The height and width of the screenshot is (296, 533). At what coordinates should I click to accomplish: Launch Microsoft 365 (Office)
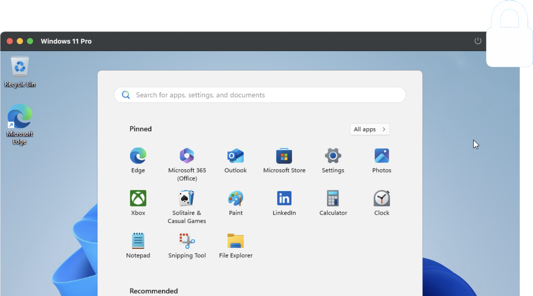[x=187, y=160]
